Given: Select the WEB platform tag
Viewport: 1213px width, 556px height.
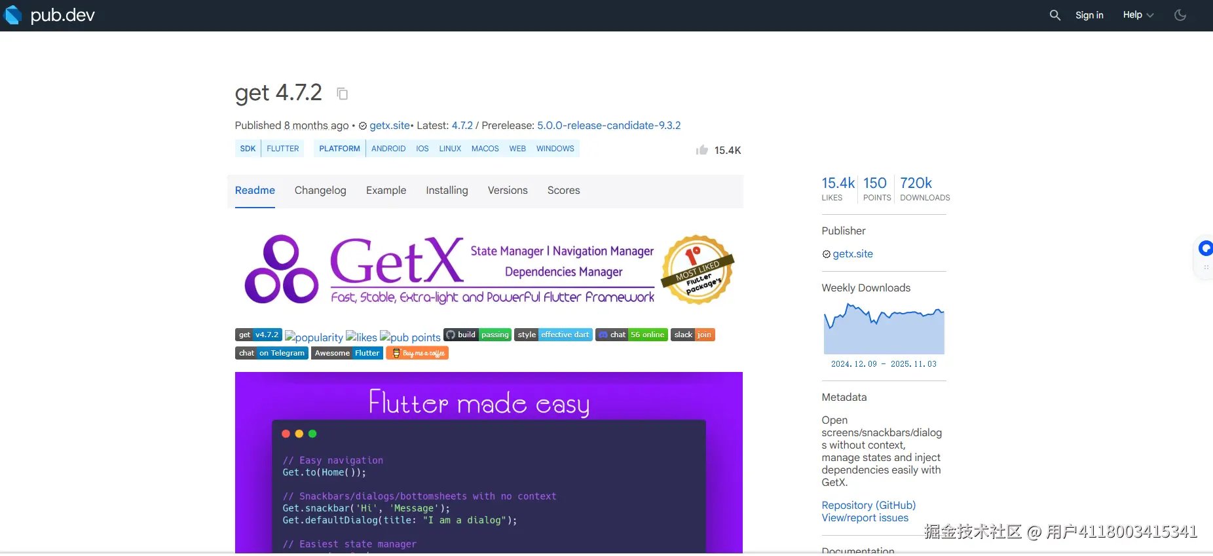Looking at the screenshot, I should [517, 149].
